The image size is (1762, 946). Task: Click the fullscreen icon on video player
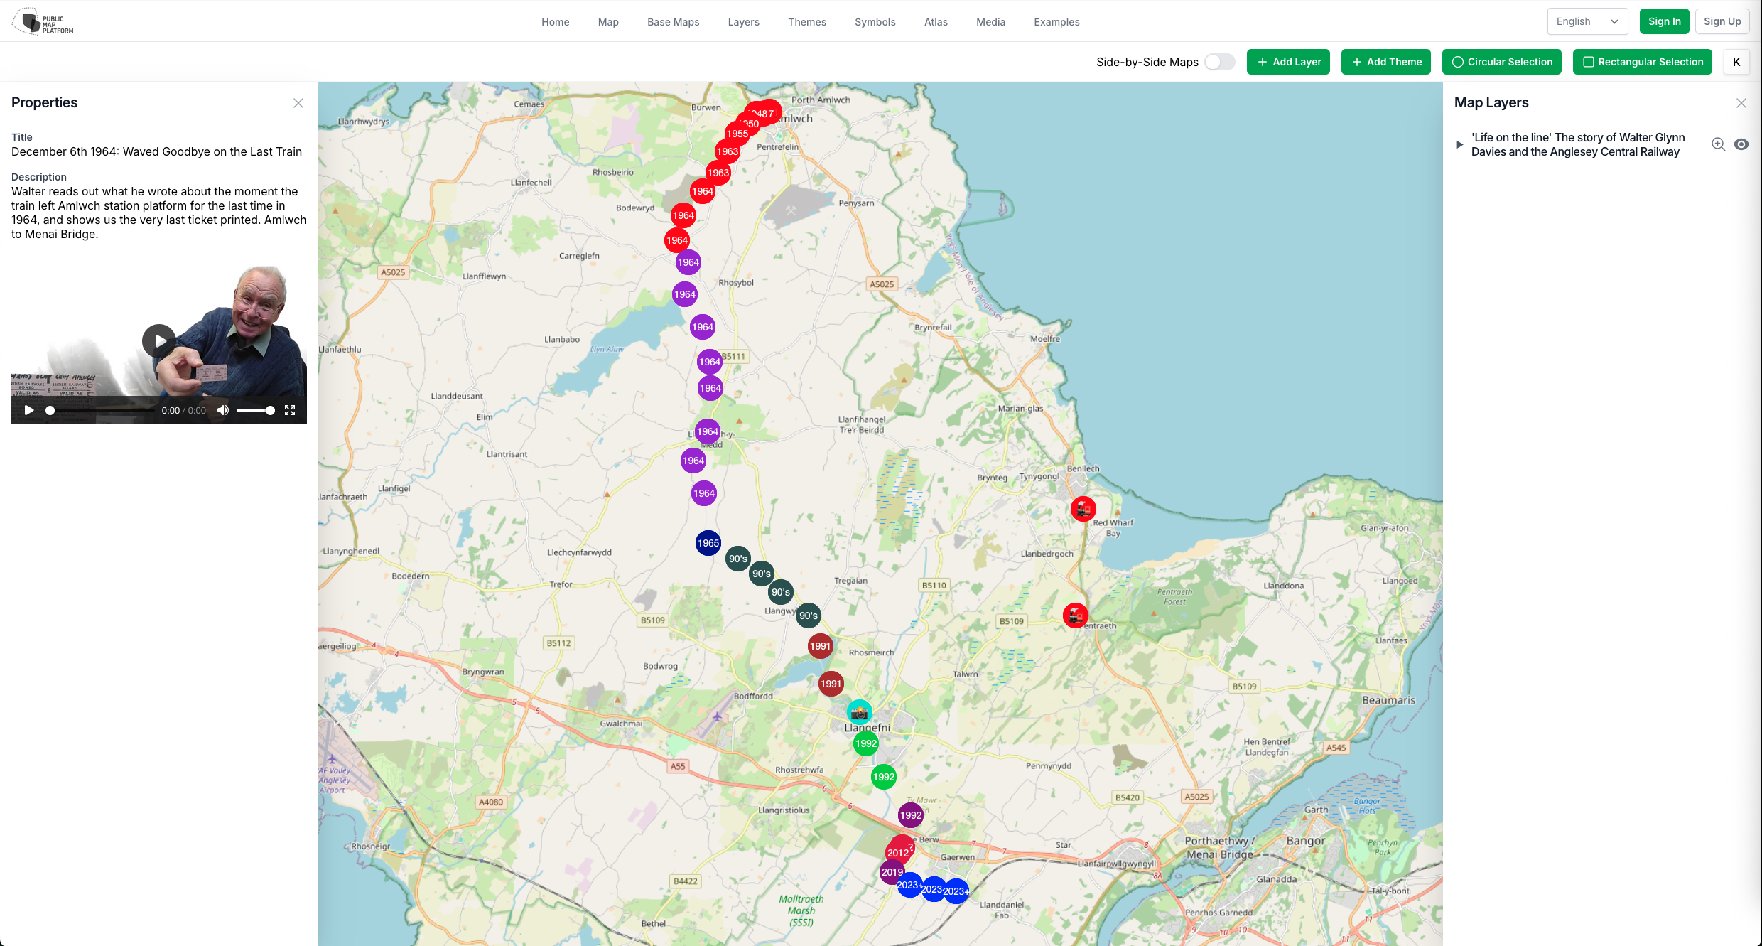[290, 410]
